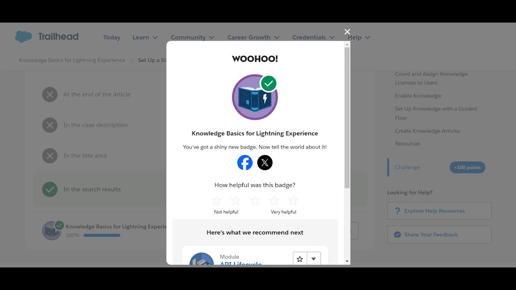The image size is (516, 290).
Task: Expand the Learn menu
Action: [x=145, y=37]
